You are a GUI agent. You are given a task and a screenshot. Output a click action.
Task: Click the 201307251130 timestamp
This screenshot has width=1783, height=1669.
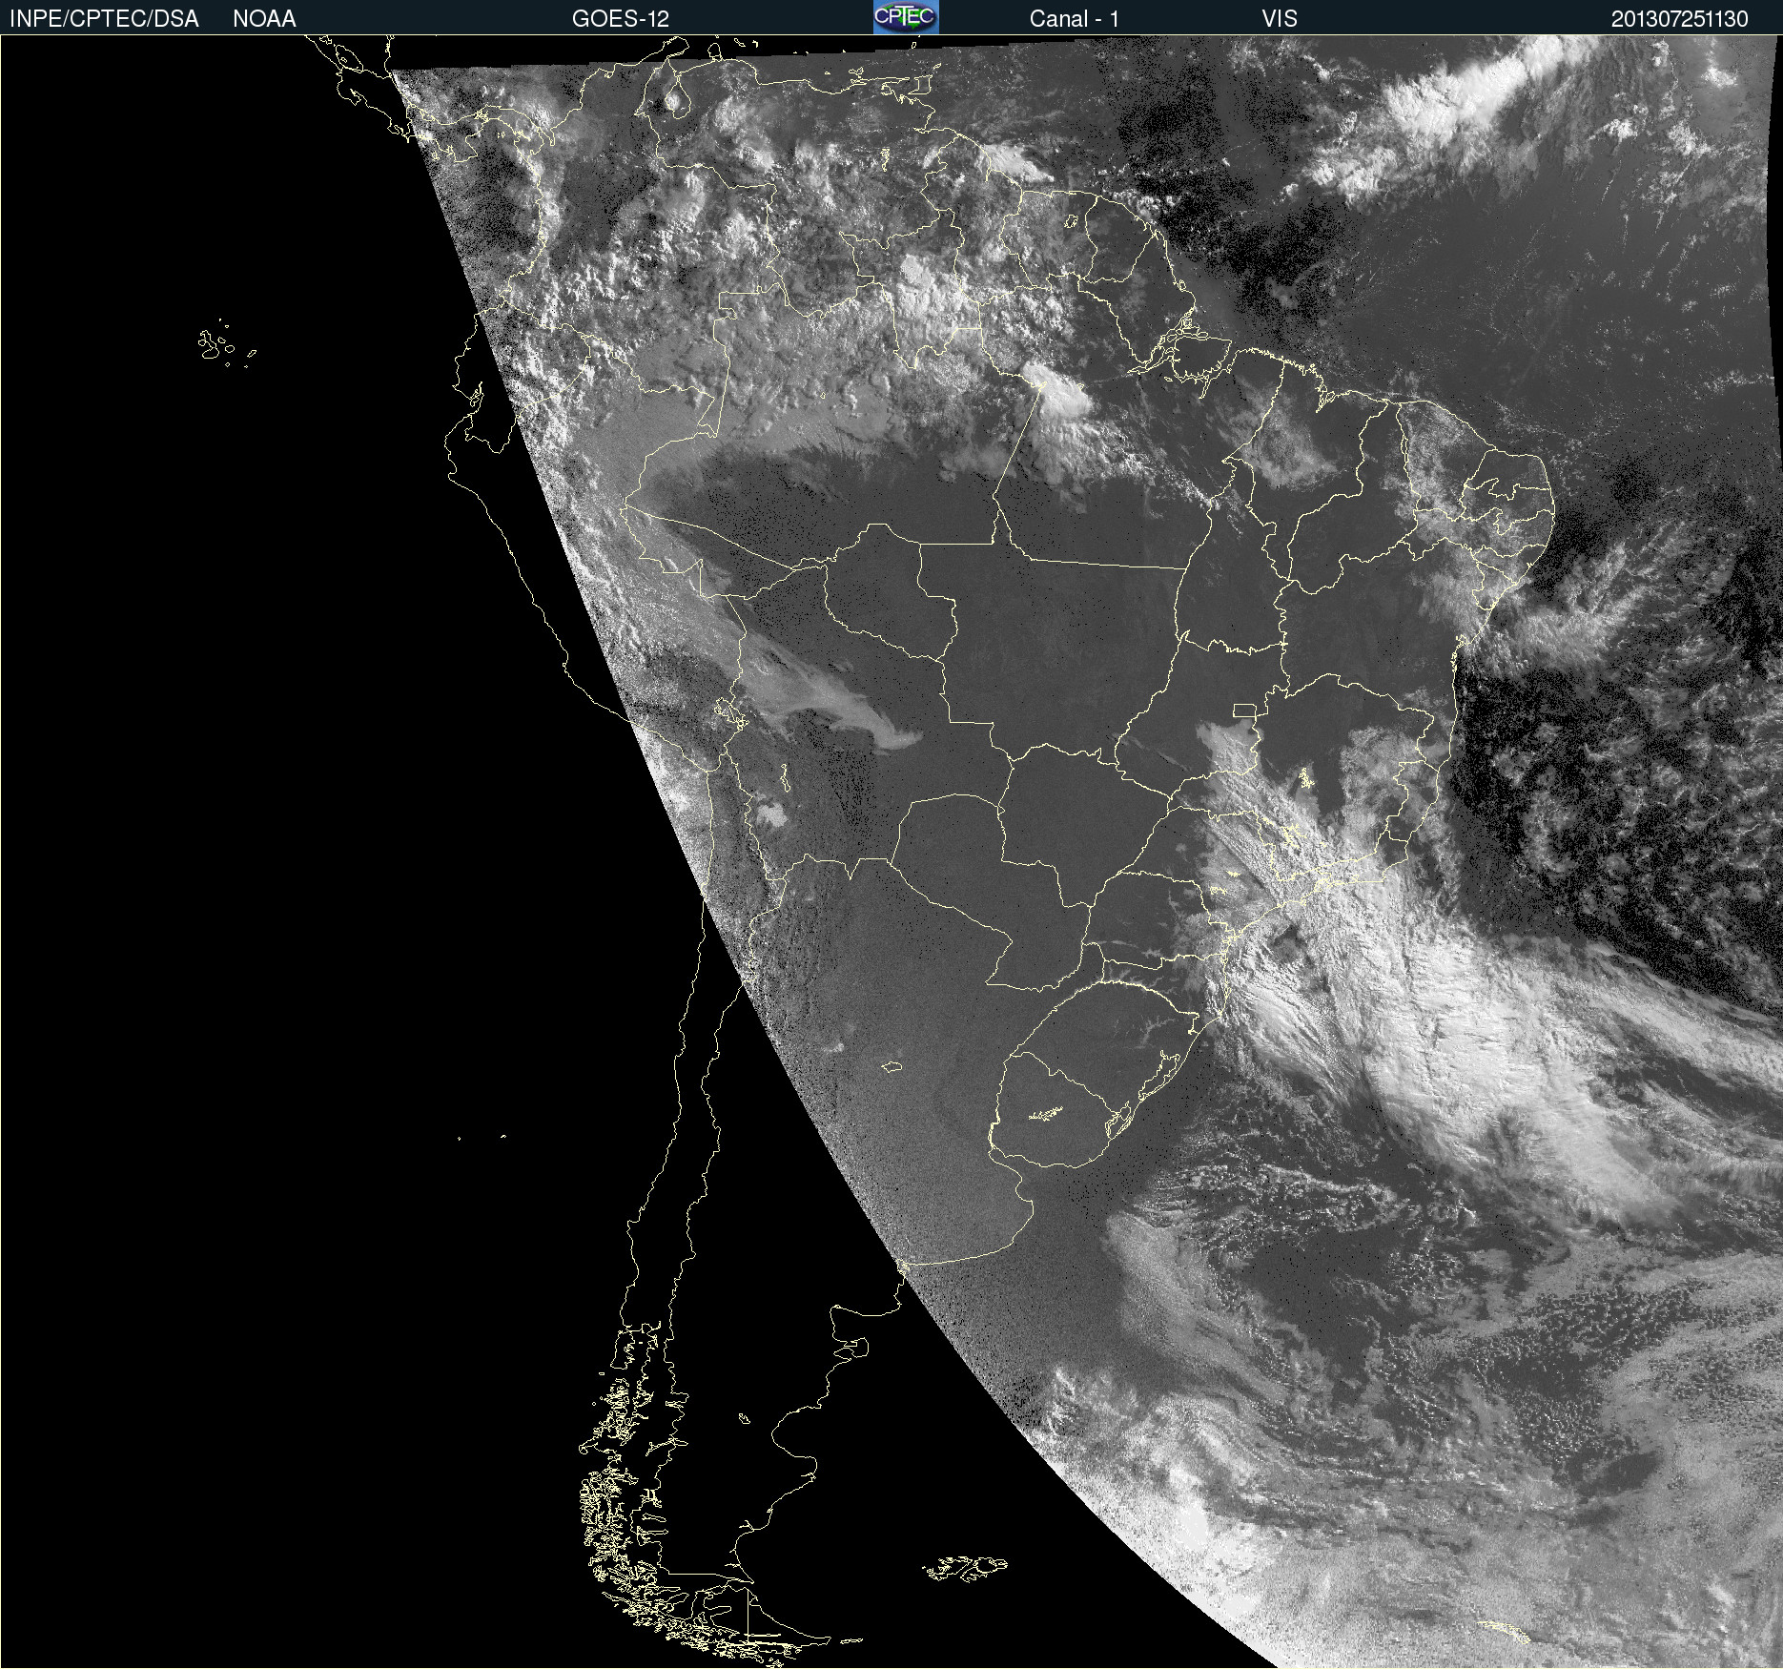click(x=1680, y=19)
